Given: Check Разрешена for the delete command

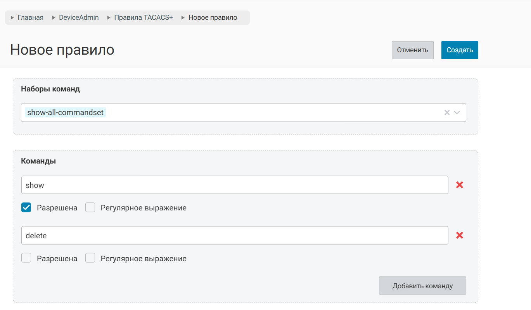Looking at the screenshot, I should (x=26, y=258).
